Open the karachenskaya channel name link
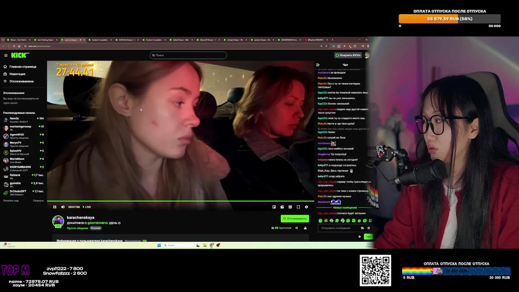 point(81,217)
